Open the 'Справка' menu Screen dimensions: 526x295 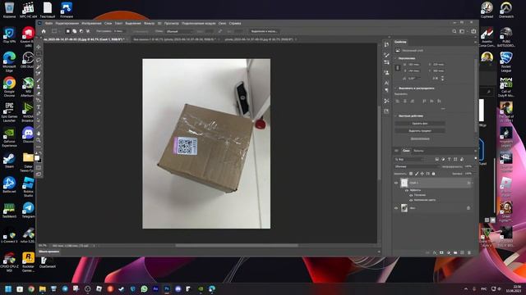235,24
